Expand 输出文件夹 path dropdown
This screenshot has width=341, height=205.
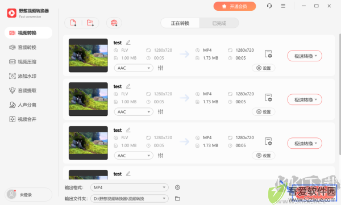click(130, 199)
